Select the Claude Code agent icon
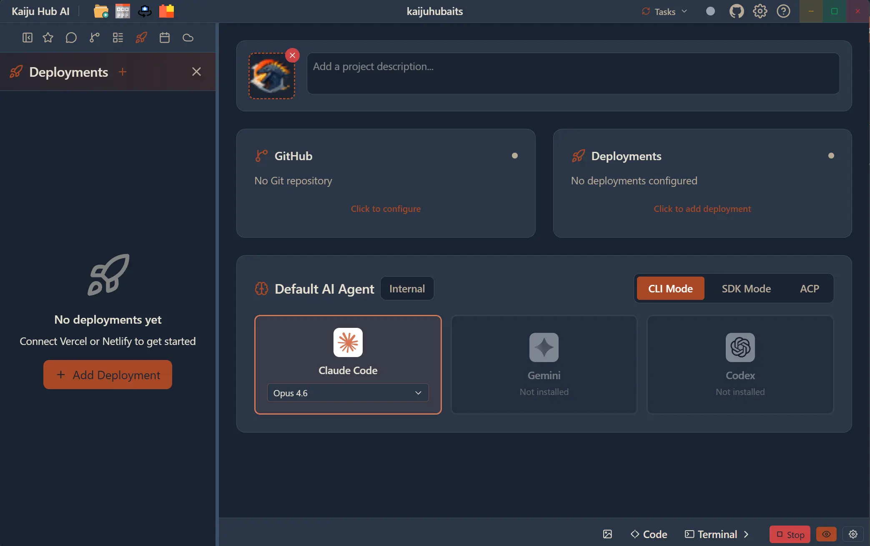This screenshot has width=870, height=546. click(x=348, y=342)
